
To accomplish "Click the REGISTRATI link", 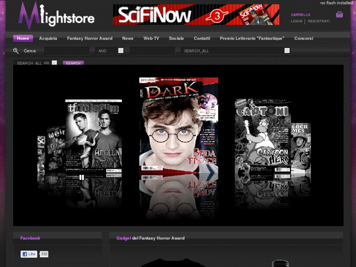I will [x=319, y=21].
